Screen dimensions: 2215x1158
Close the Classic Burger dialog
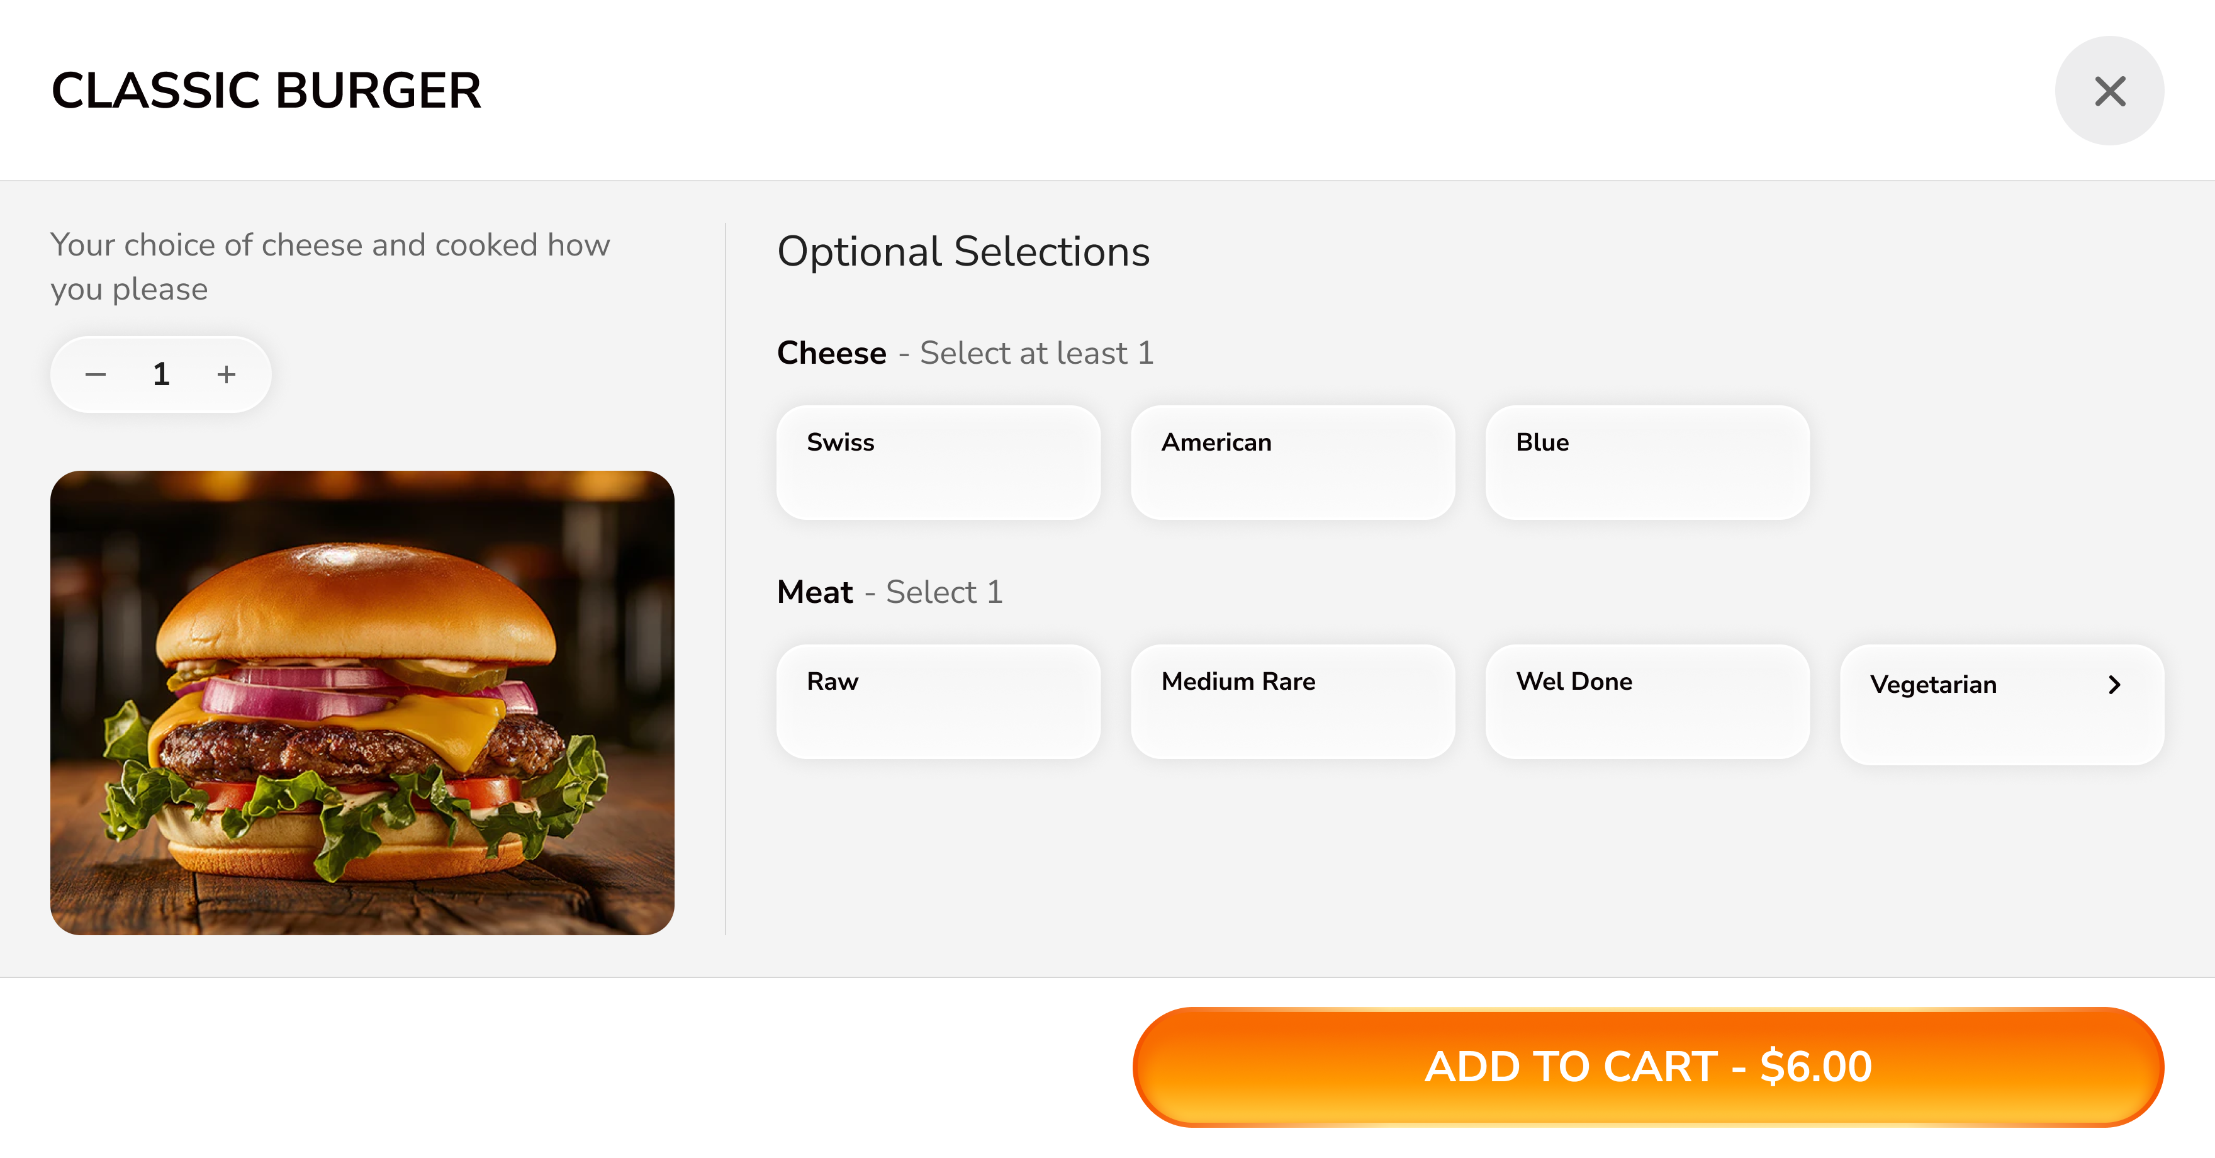[x=2109, y=90]
